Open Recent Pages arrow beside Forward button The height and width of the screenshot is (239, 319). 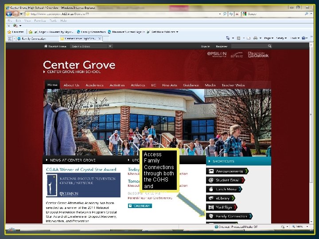pos(21,14)
